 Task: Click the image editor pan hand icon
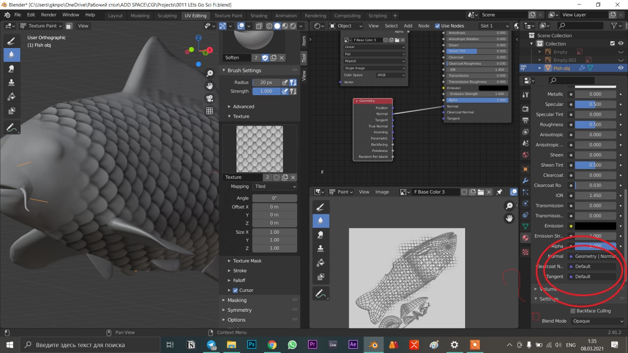pos(510,218)
